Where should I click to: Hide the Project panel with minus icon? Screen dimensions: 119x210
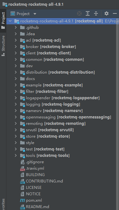pyautogui.click(x=115, y=13)
